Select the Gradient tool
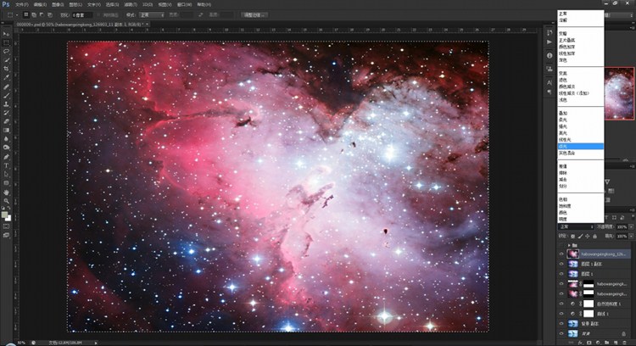636x346 pixels. [x=6, y=131]
